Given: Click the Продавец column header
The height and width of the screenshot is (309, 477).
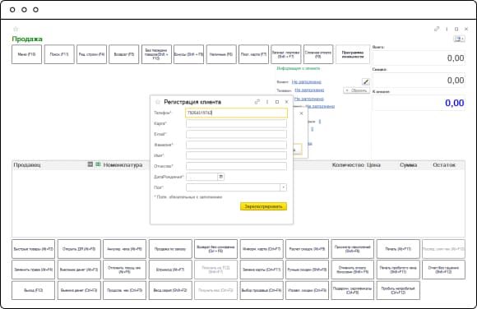Looking at the screenshot, I should (27, 165).
